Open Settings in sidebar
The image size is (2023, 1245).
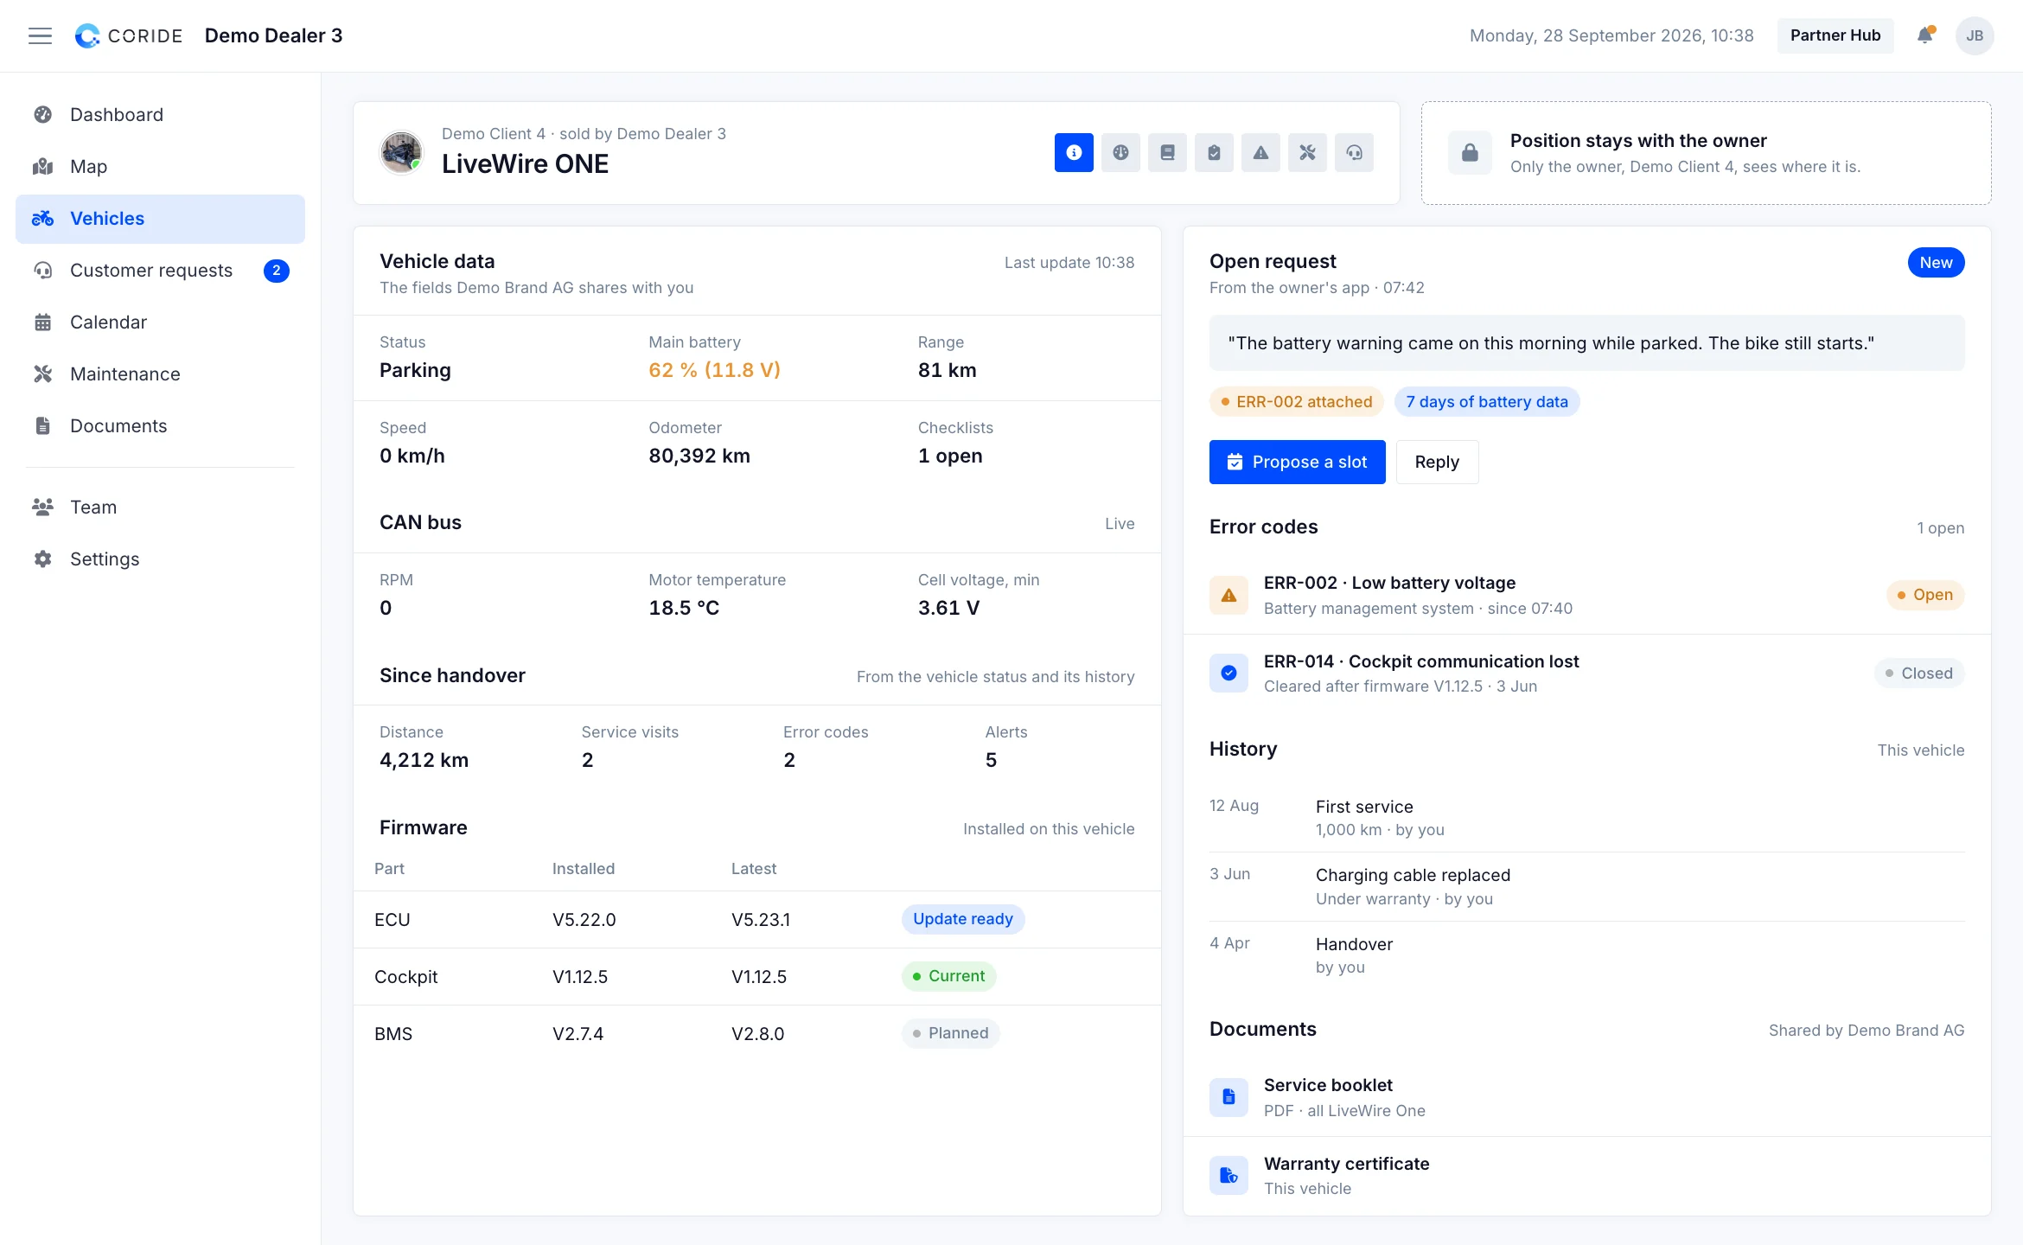[160, 559]
